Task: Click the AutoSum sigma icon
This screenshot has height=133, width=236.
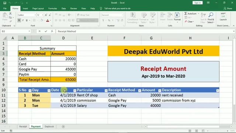Action: tap(186, 14)
